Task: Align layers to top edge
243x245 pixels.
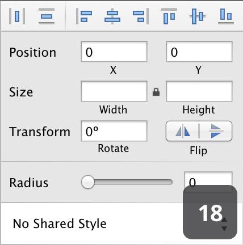Action: (169, 16)
